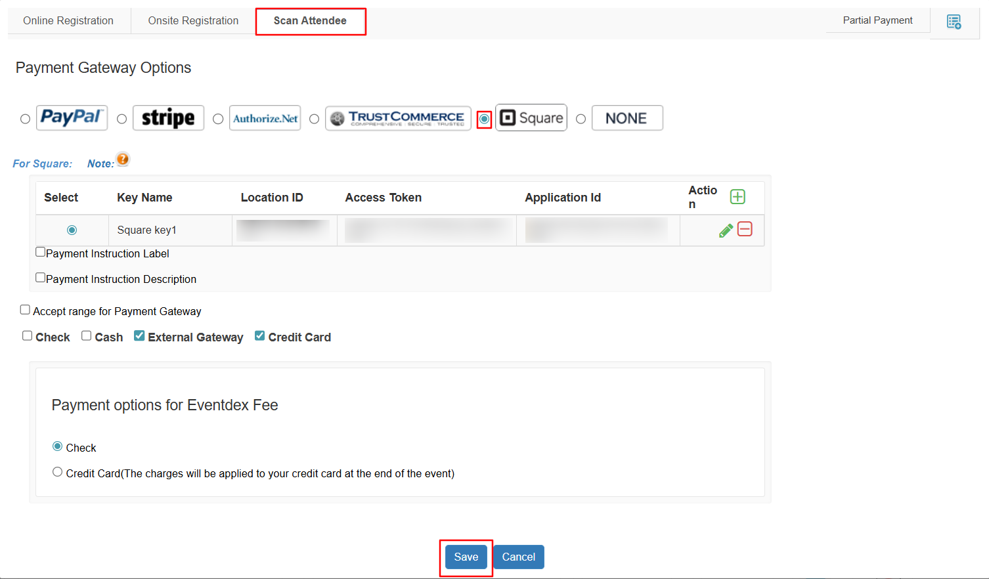Click the TrustCommerce logo
This screenshot has width=989, height=579.
(x=398, y=118)
